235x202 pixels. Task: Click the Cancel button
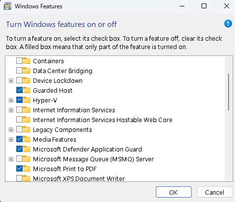(x=214, y=192)
